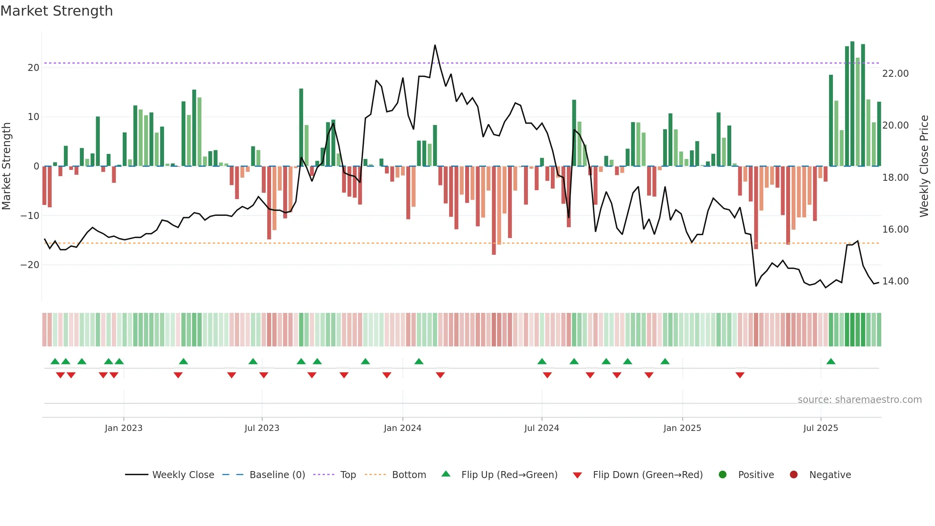Click the first red flip-down triangle on the left
This screenshot has width=935, height=526.
tap(60, 375)
